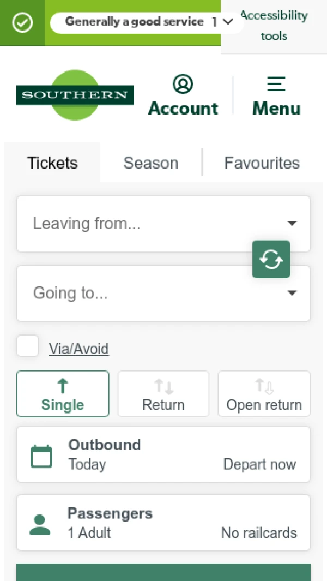This screenshot has height=581, width=327.
Task: Select Return journey type
Action: (x=163, y=393)
